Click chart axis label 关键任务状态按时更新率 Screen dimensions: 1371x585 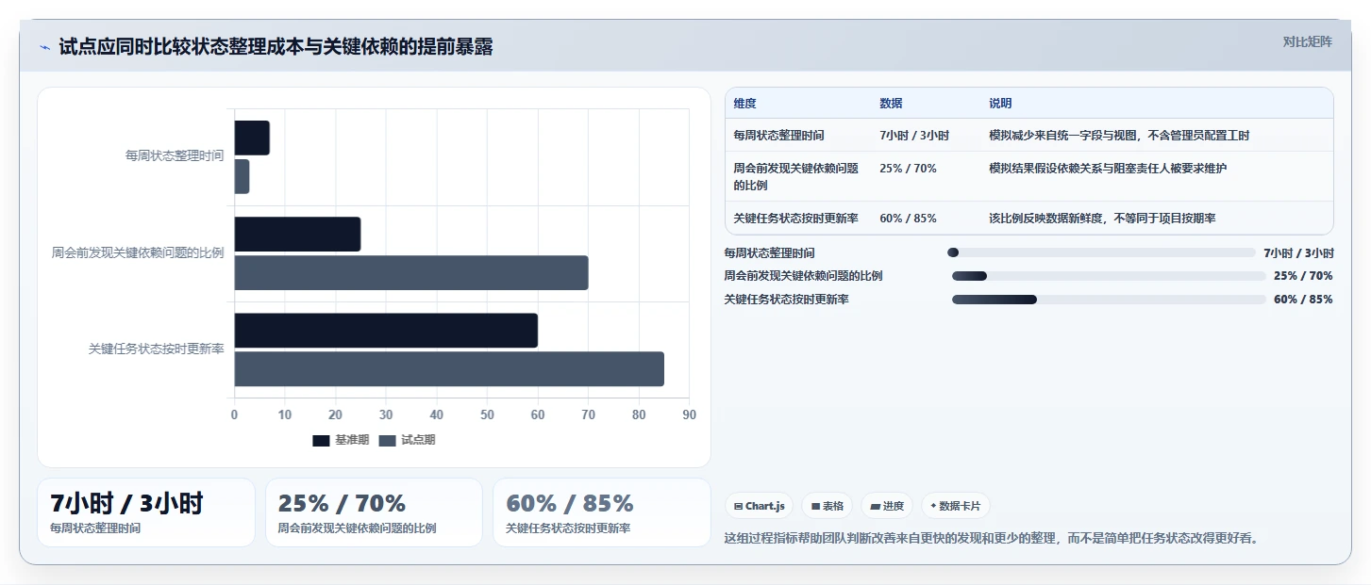tap(157, 349)
